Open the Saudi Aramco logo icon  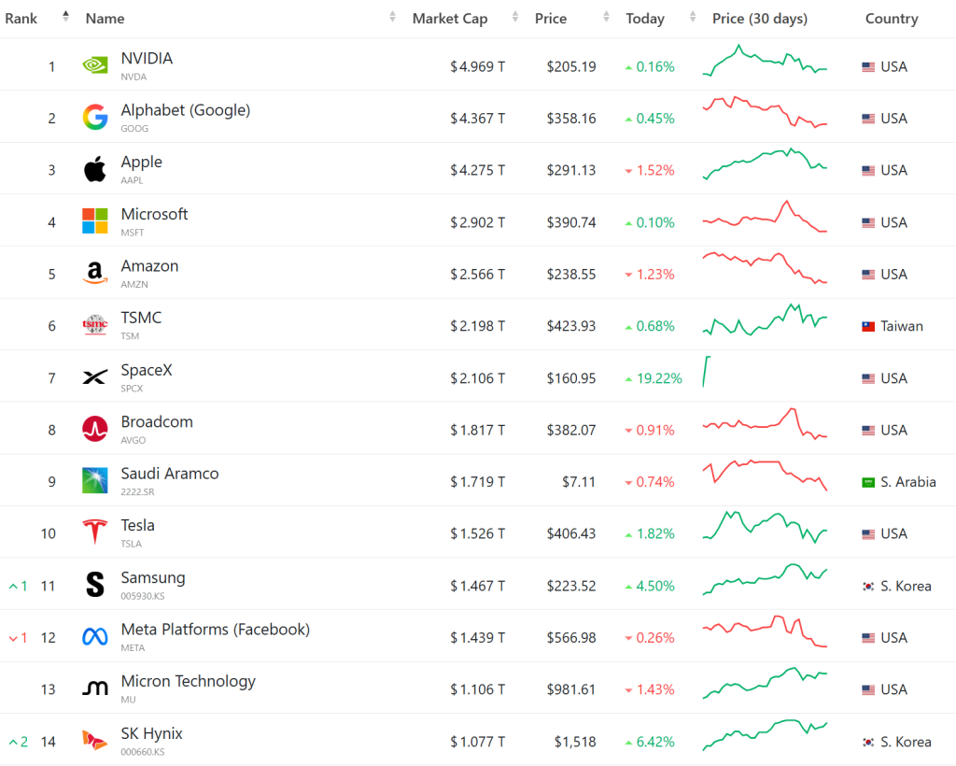point(95,480)
